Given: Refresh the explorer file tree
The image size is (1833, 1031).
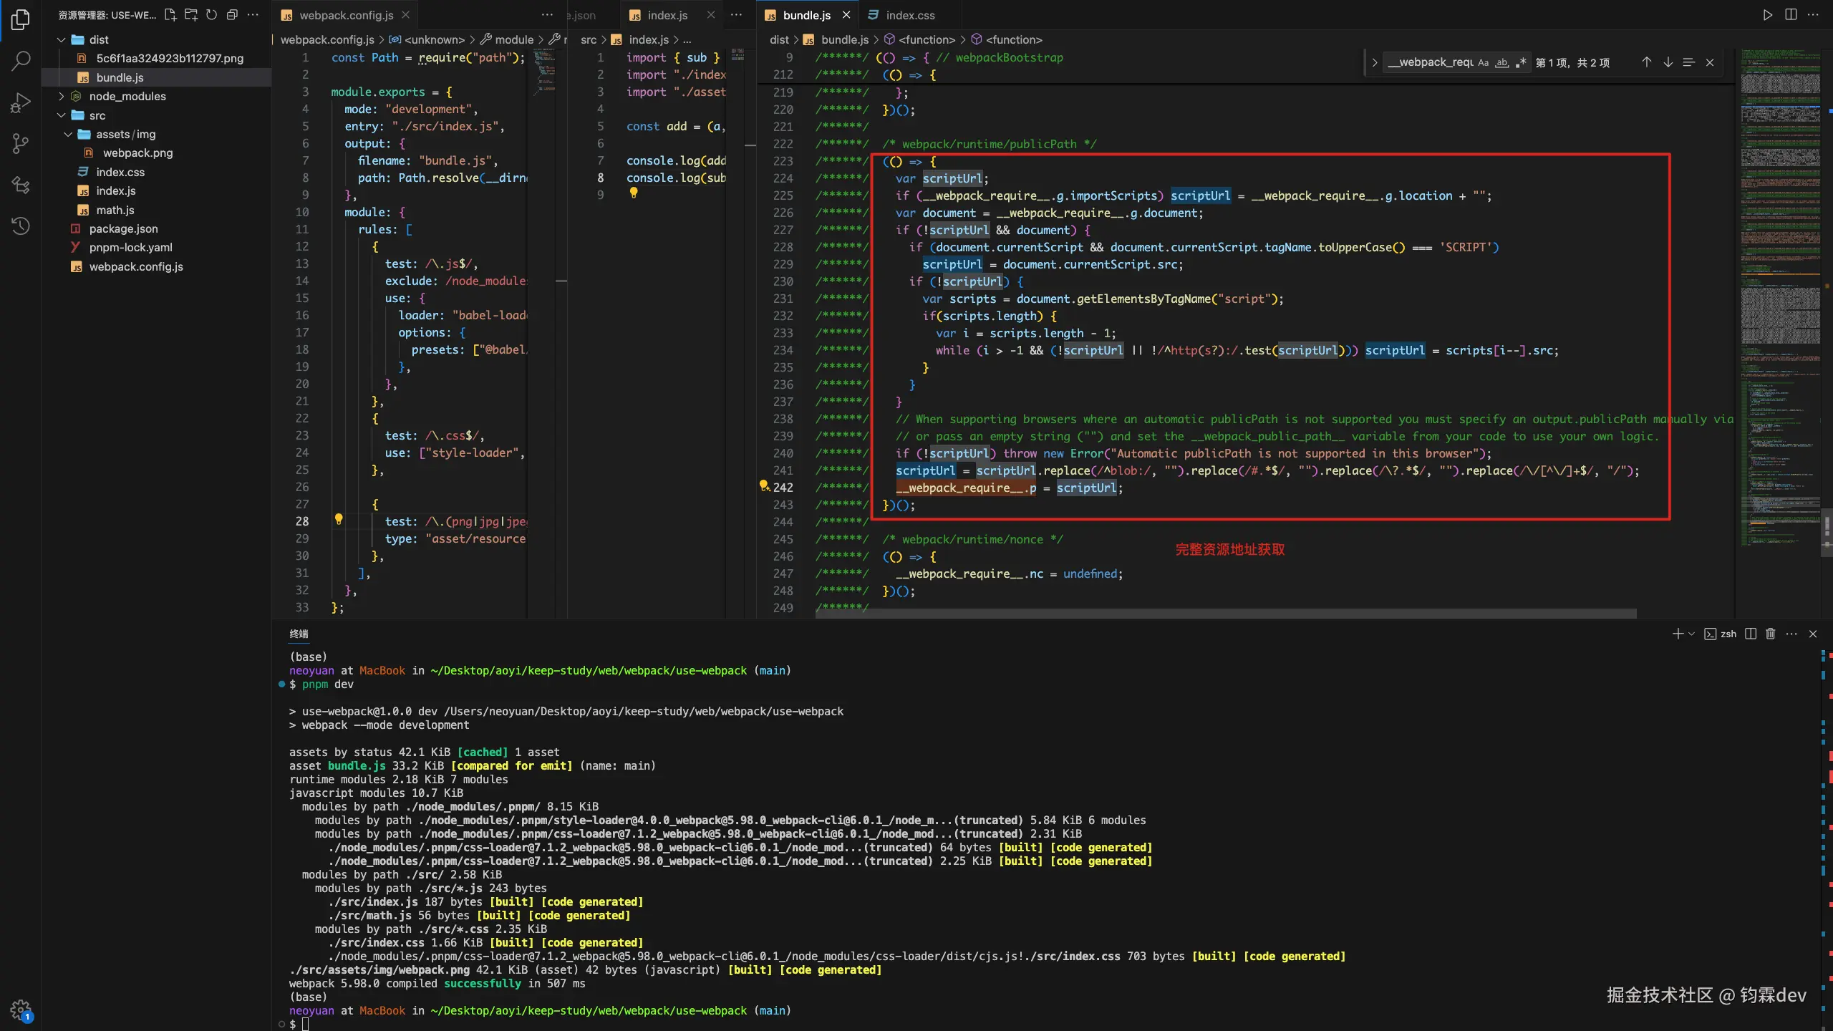Looking at the screenshot, I should tap(211, 15).
